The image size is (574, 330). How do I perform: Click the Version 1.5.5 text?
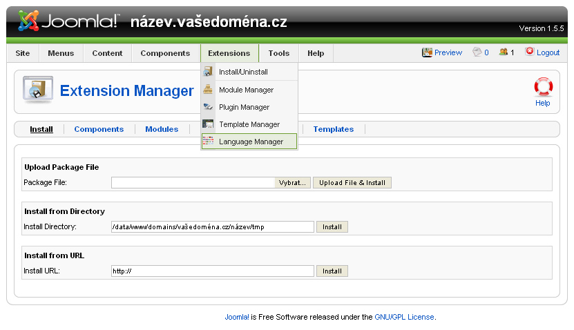[x=542, y=28]
